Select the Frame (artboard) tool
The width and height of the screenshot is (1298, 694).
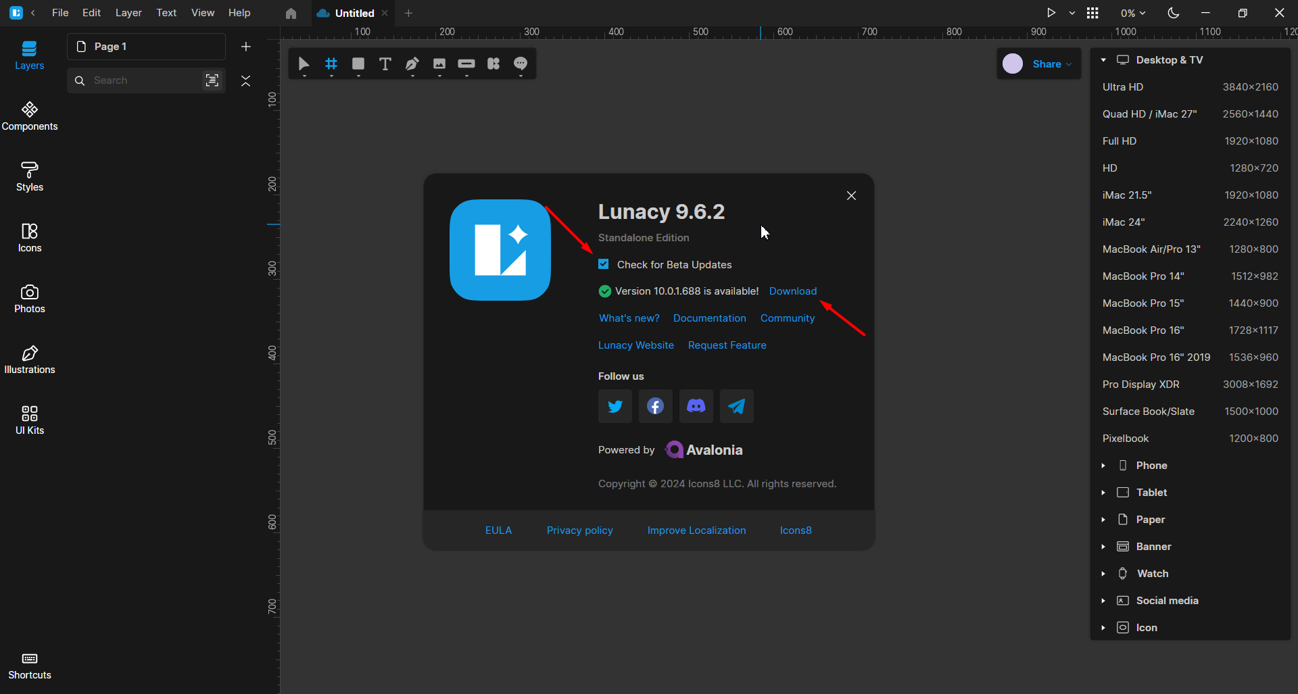click(x=331, y=64)
